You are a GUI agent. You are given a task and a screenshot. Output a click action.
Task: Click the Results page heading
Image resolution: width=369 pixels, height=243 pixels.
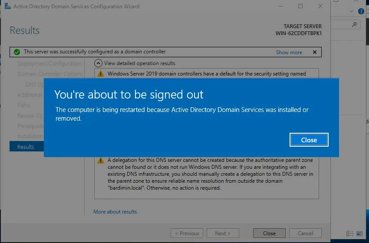click(x=24, y=30)
